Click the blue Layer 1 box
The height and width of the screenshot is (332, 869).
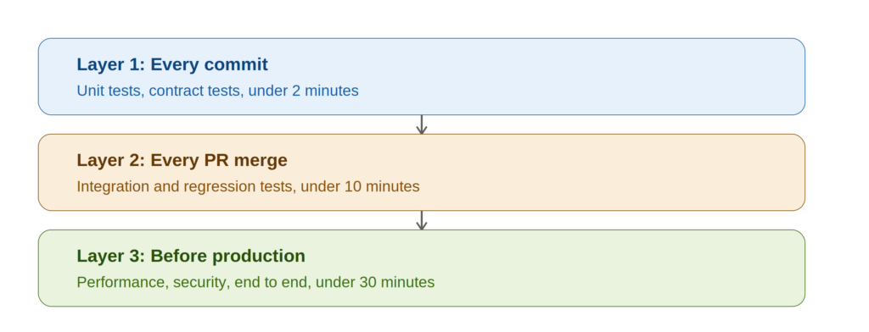pyautogui.click(x=421, y=76)
